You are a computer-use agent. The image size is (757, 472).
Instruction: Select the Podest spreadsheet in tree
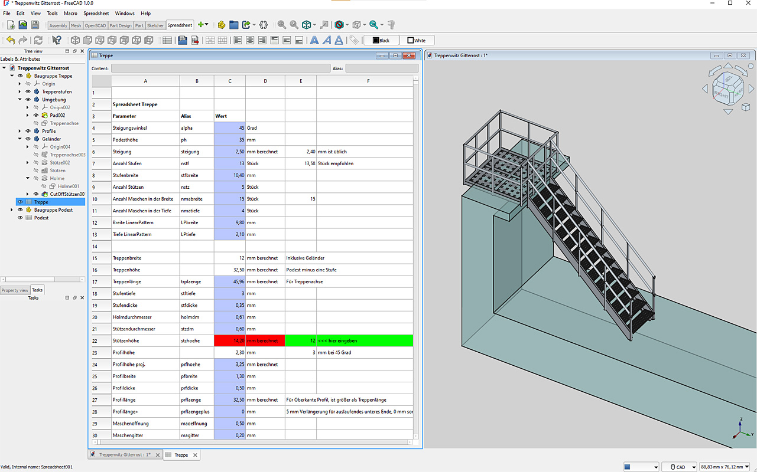point(41,218)
